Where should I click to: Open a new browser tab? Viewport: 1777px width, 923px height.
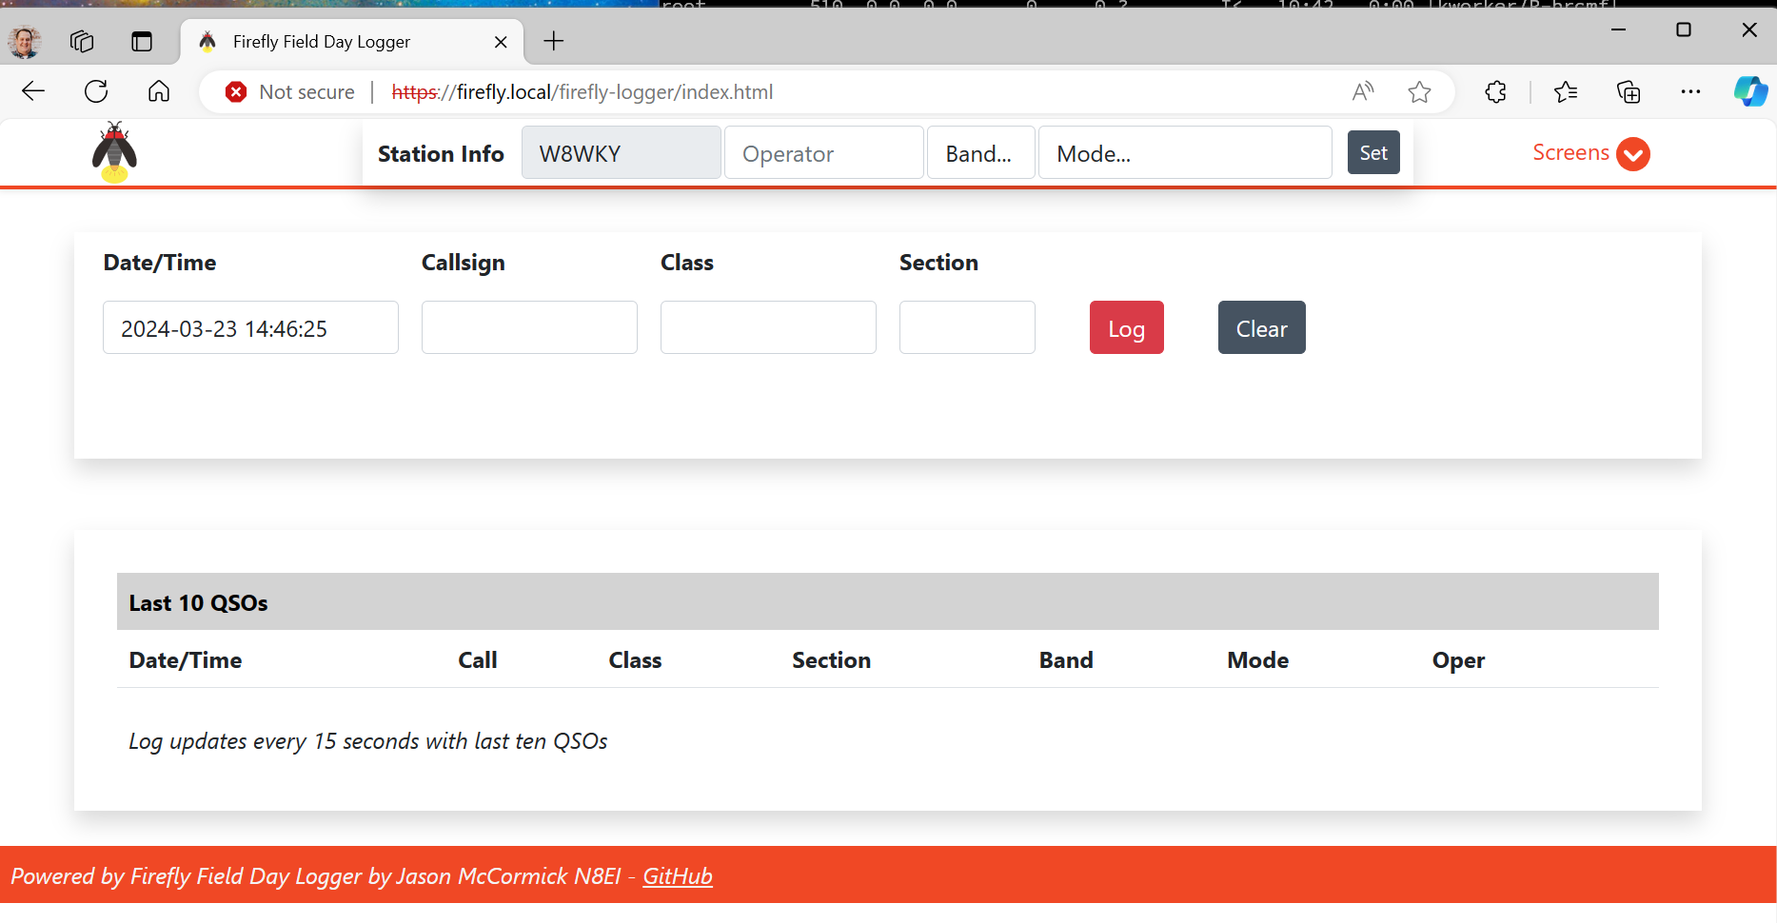pos(553,42)
